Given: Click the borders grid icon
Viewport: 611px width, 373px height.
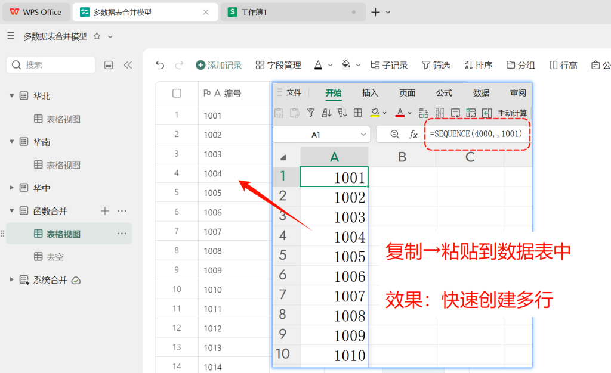Looking at the screenshot, I should [358, 113].
